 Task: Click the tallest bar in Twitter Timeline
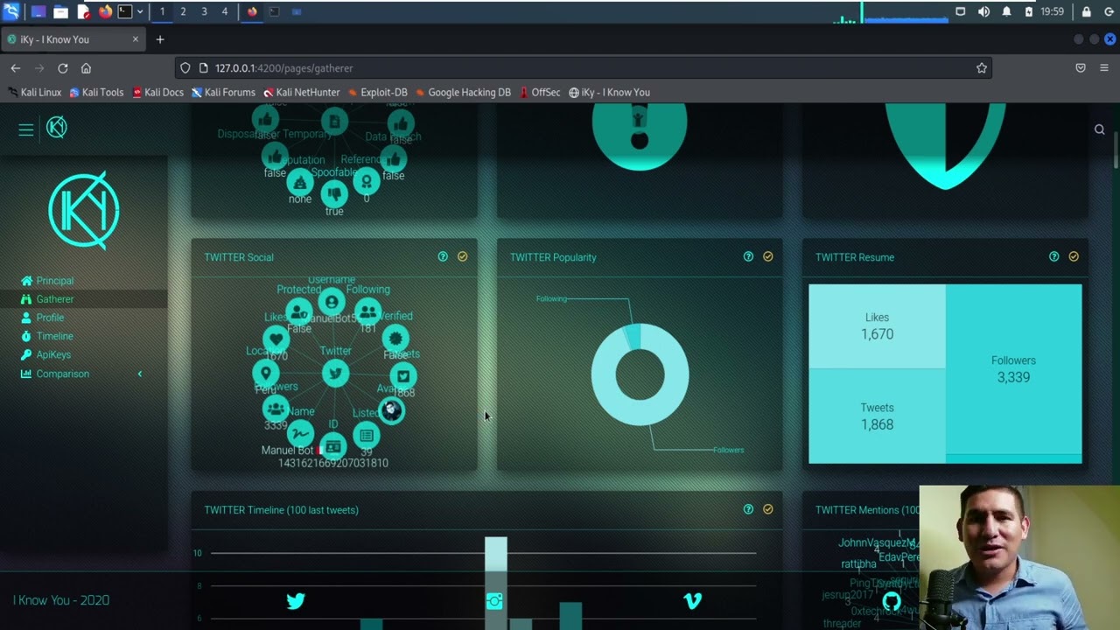tap(496, 583)
